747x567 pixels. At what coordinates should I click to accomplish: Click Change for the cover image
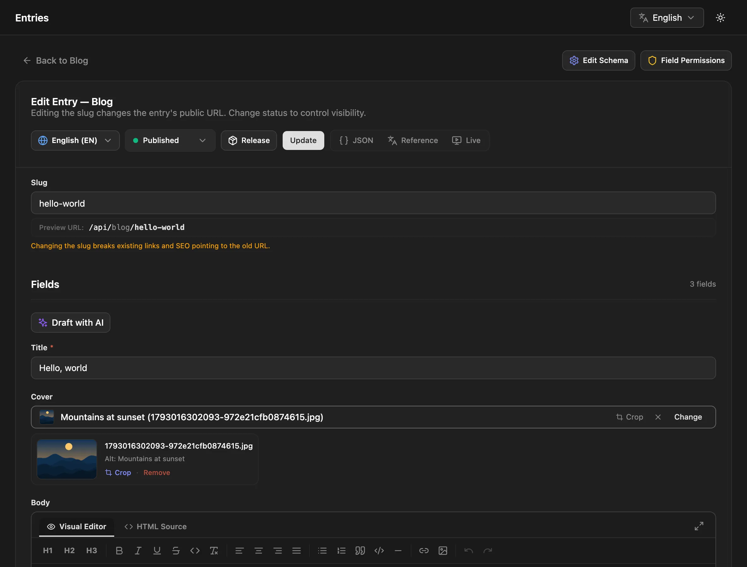point(688,417)
